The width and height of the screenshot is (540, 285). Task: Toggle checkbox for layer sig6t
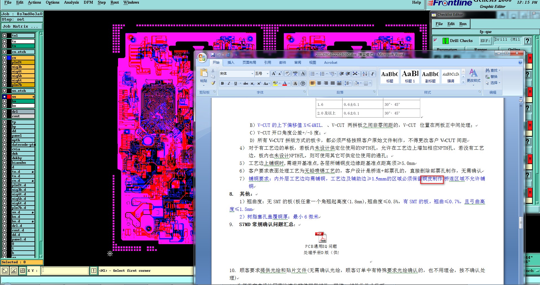[5, 80]
